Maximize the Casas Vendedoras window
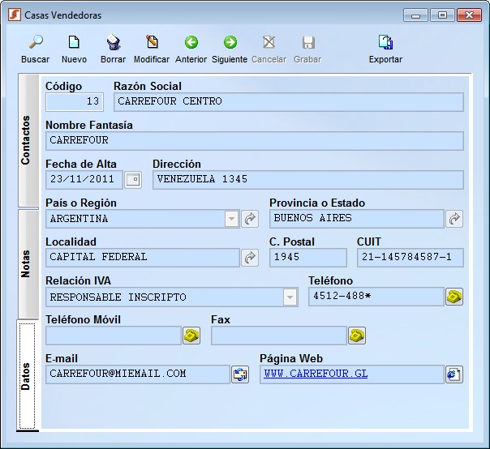The image size is (490, 449). 442,15
